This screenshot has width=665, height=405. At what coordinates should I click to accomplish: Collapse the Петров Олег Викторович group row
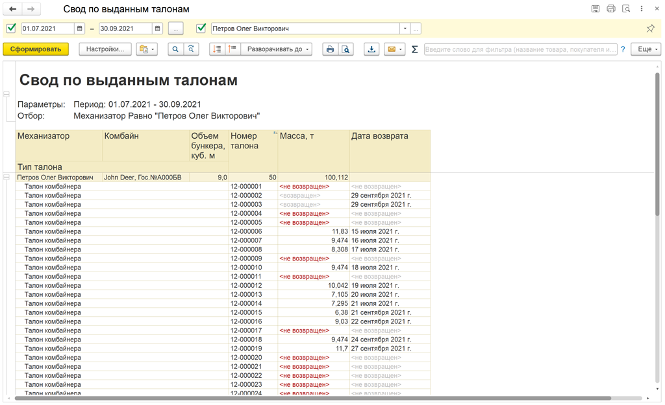[x=6, y=177]
